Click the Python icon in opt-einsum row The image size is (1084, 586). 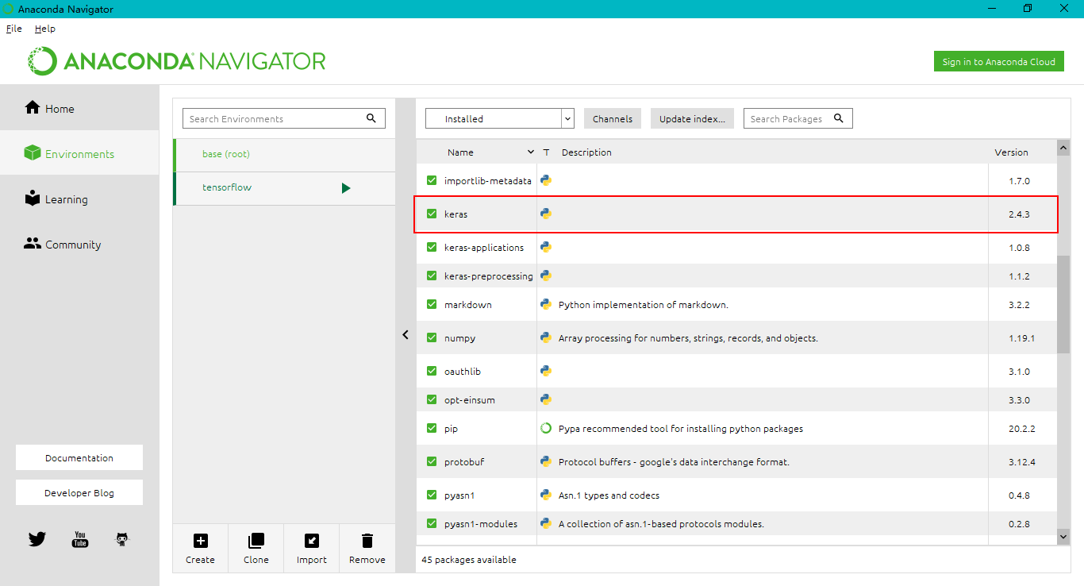coord(546,399)
